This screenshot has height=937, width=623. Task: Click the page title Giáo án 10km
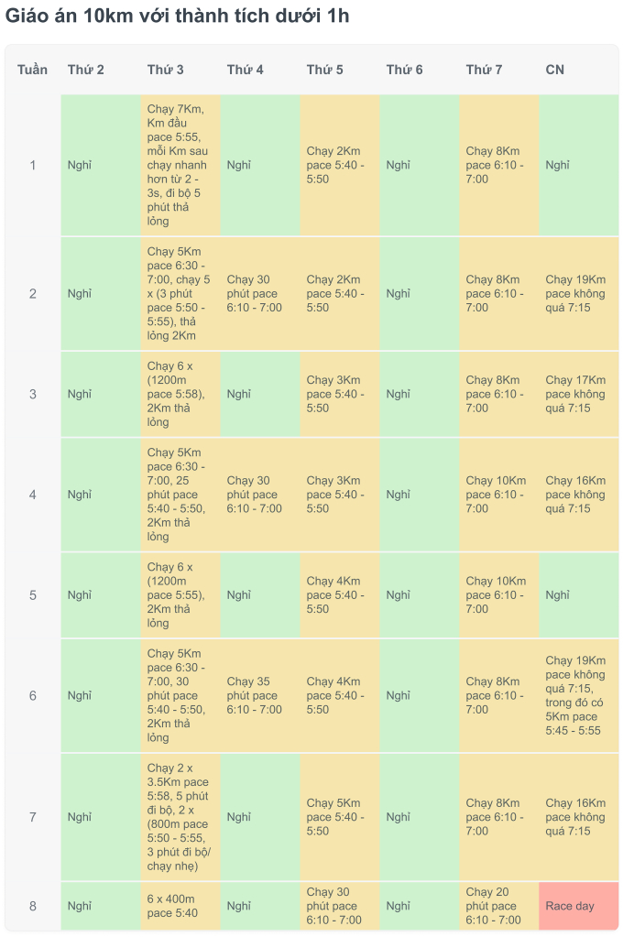(x=177, y=16)
